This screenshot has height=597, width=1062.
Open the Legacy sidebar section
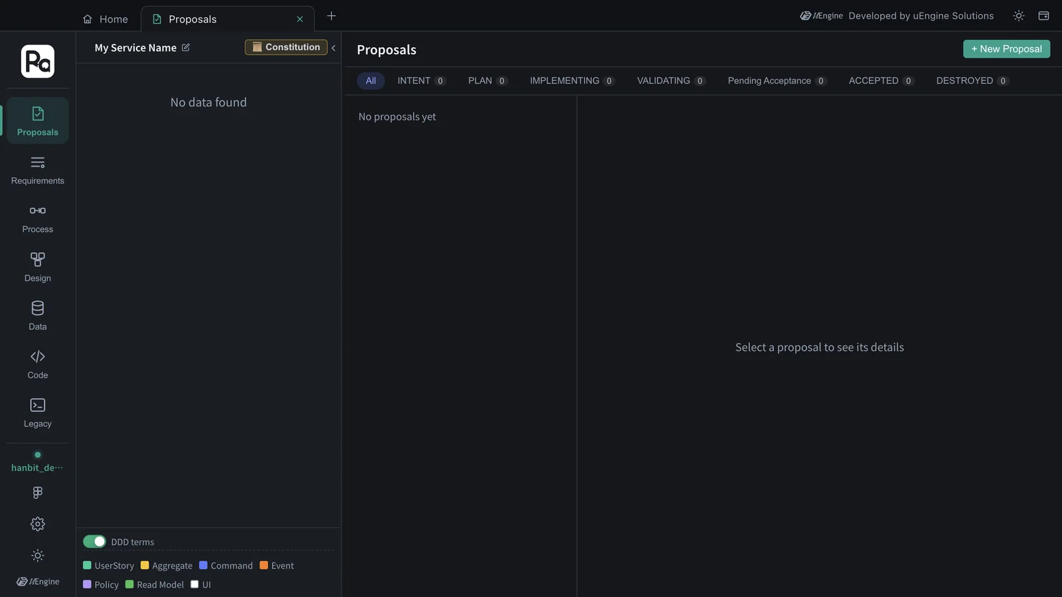click(38, 413)
